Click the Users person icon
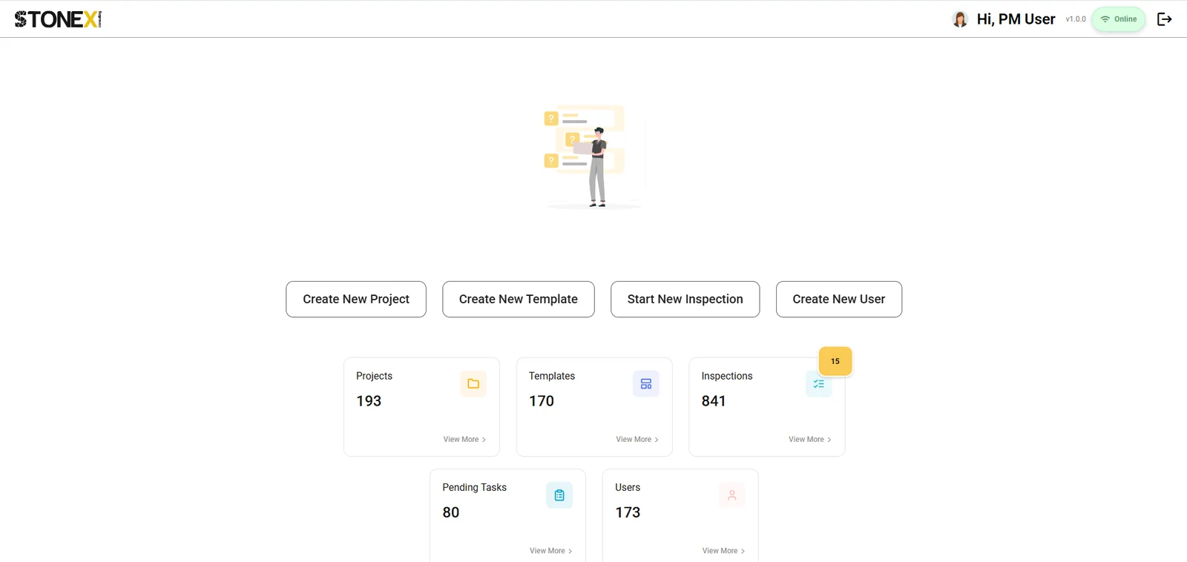The width and height of the screenshot is (1187, 562). tap(732, 495)
